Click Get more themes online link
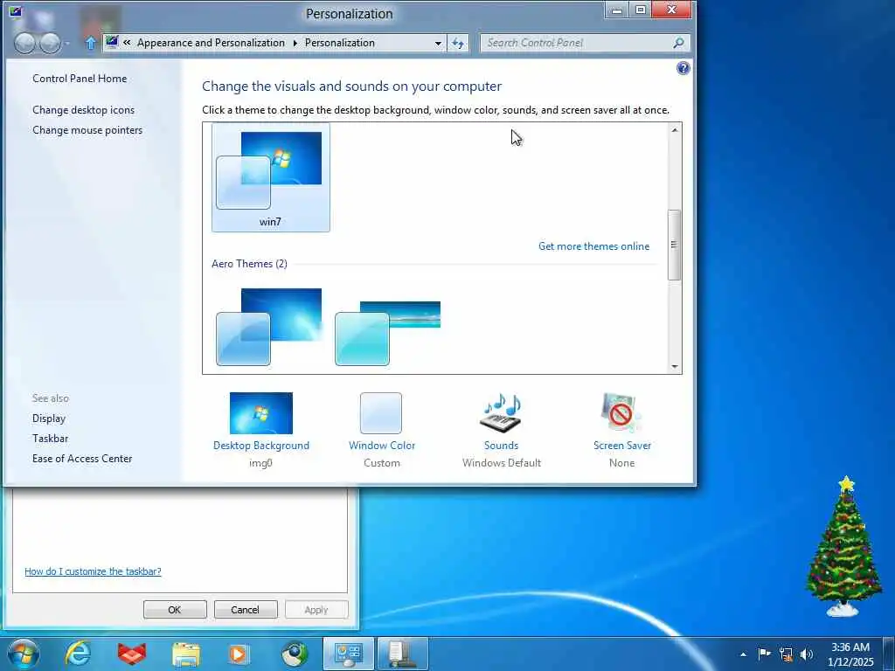The width and height of the screenshot is (895, 671). point(593,246)
